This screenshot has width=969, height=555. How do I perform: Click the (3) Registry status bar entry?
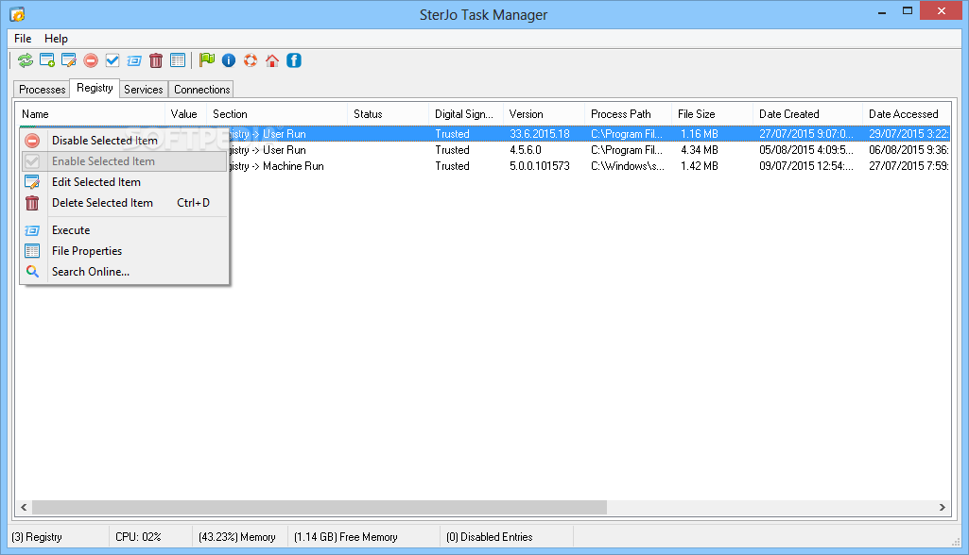pyautogui.click(x=37, y=537)
